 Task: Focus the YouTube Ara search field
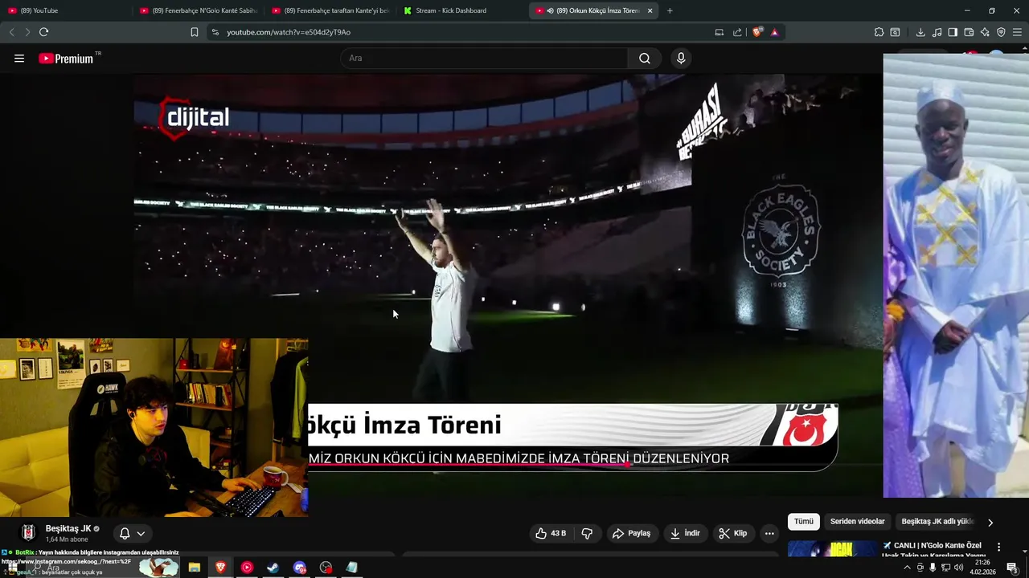(485, 59)
